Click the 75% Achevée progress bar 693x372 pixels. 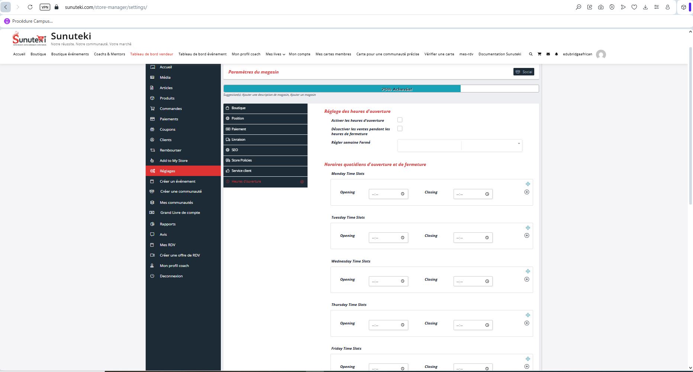(381, 89)
